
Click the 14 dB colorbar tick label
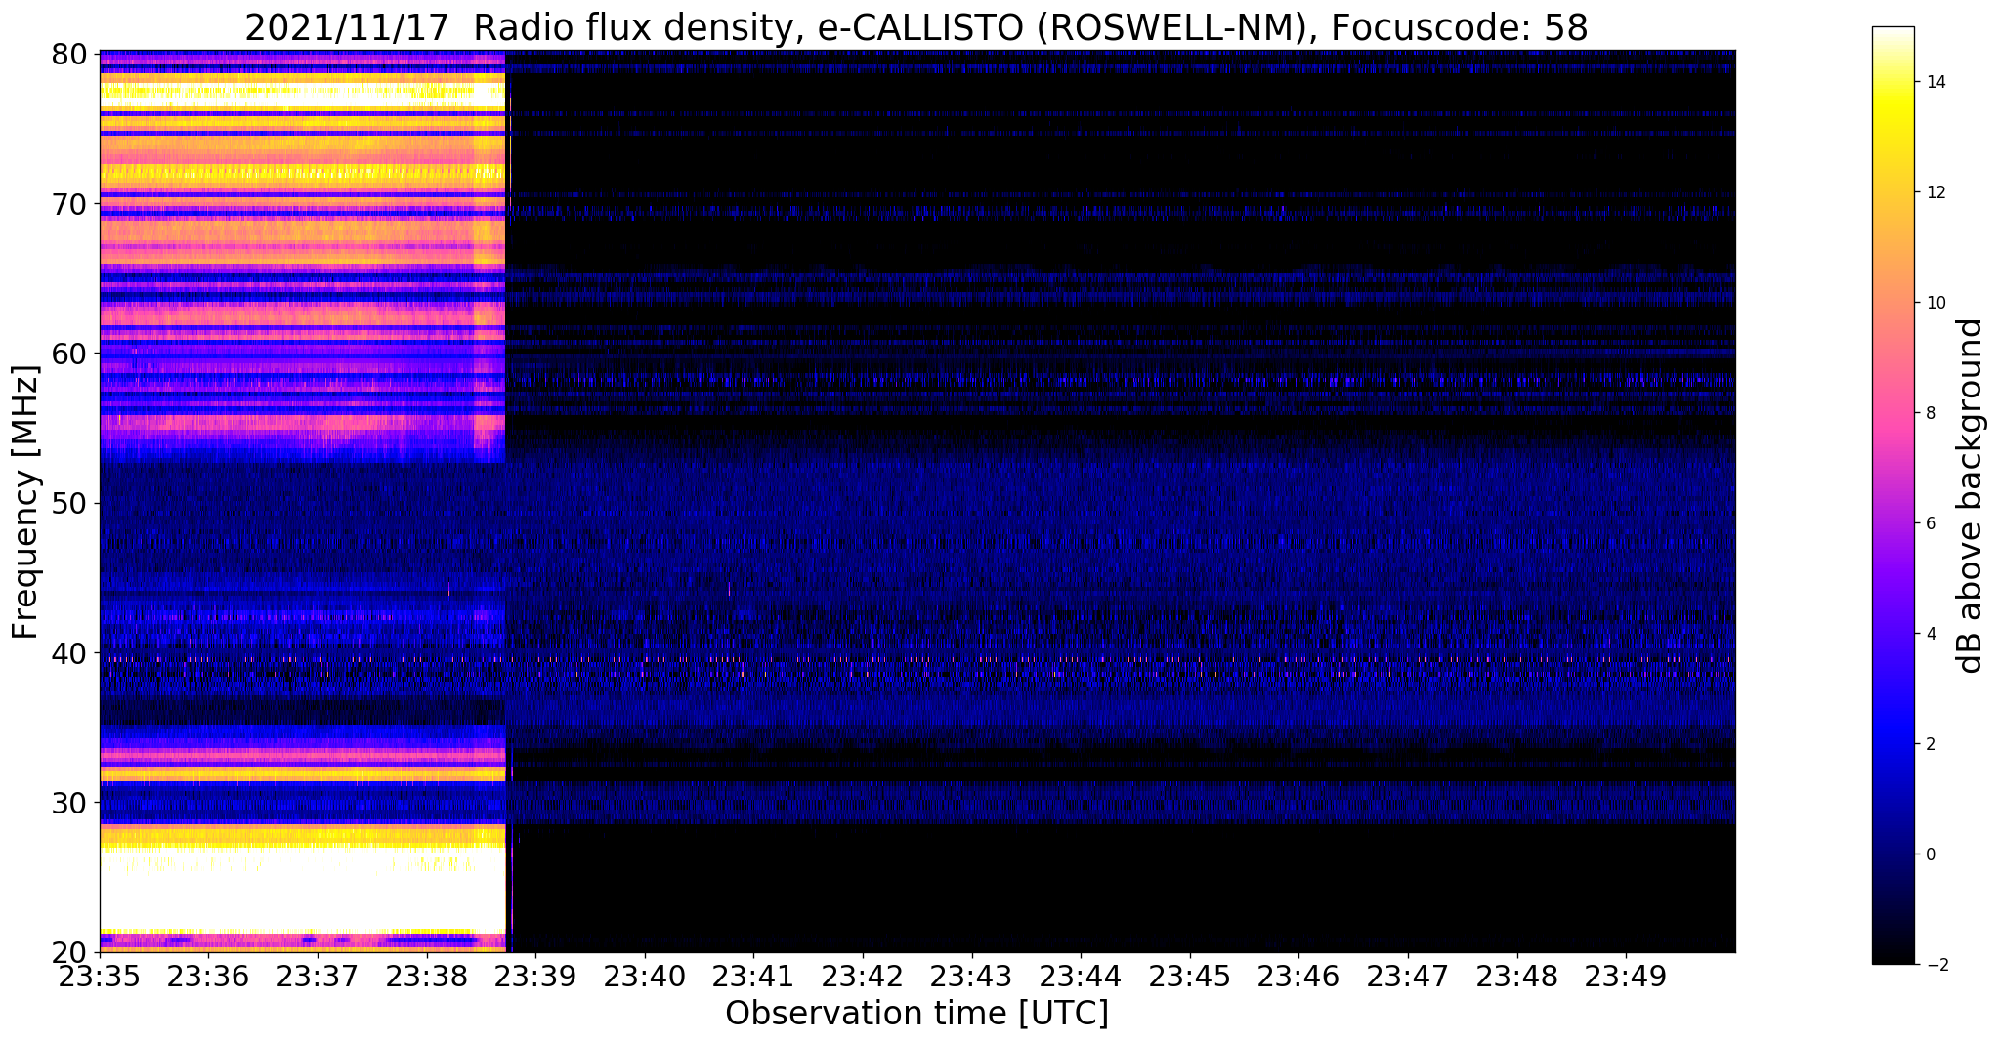(1935, 82)
